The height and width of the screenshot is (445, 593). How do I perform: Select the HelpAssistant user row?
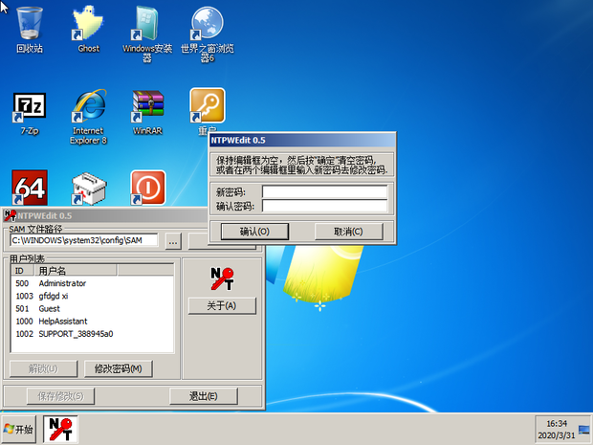pos(92,322)
